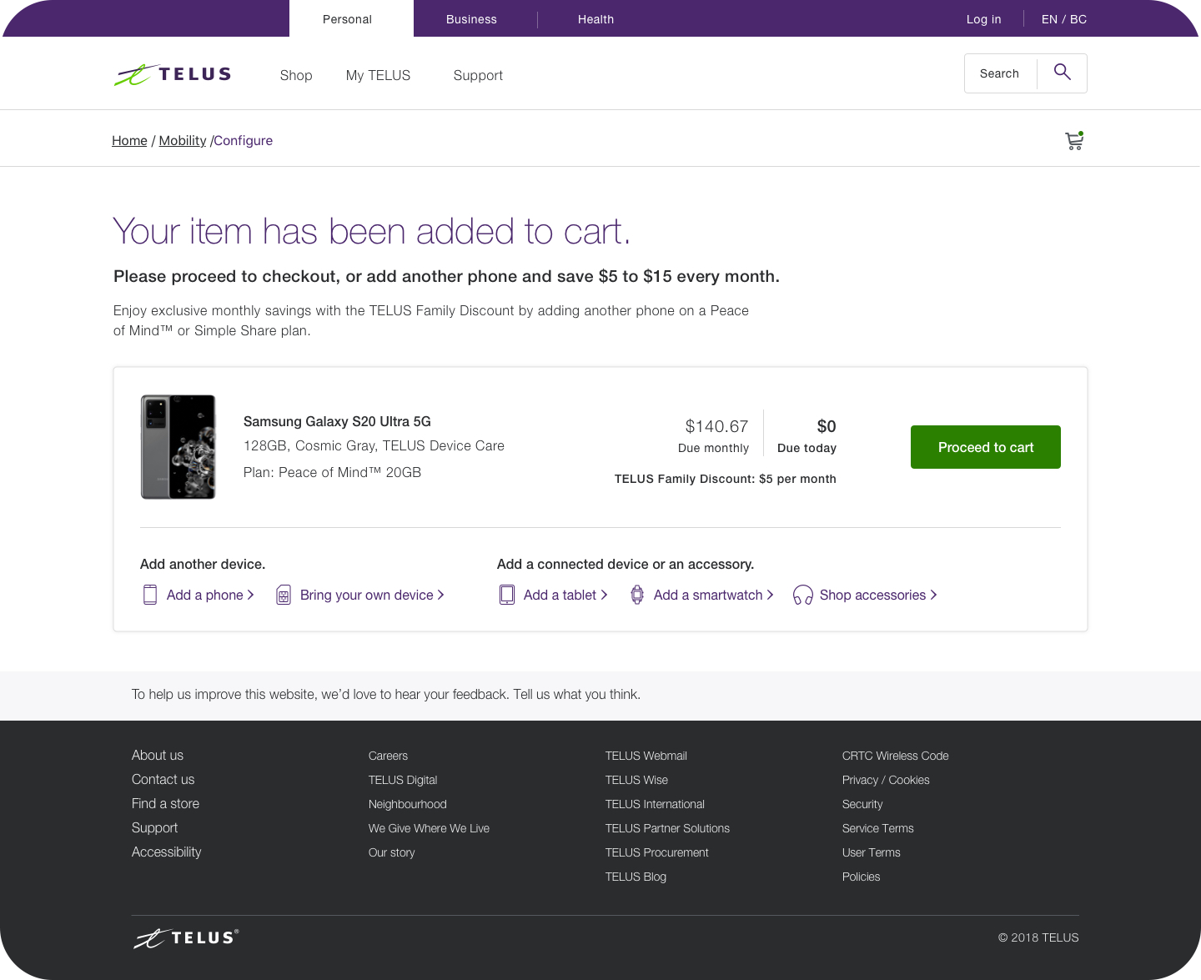Open the My TELUS menu
Image resolution: width=1201 pixels, height=980 pixels.
pos(378,75)
